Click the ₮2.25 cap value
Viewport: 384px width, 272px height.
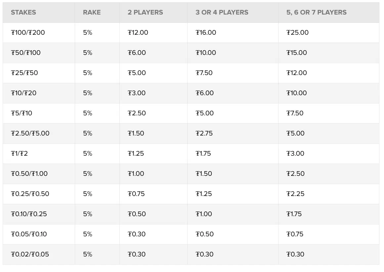pos(295,194)
